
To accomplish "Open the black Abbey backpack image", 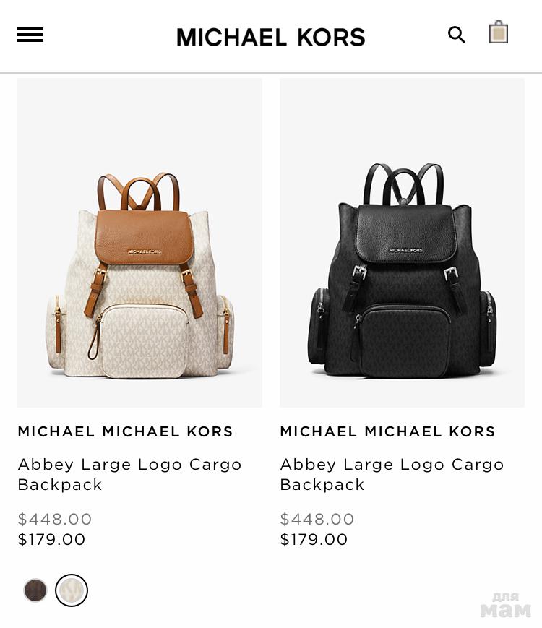I will (x=403, y=243).
